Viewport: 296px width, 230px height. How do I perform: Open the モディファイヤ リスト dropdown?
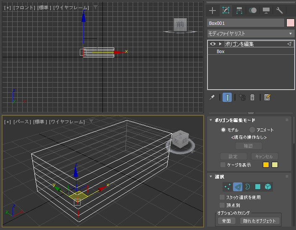point(251,34)
